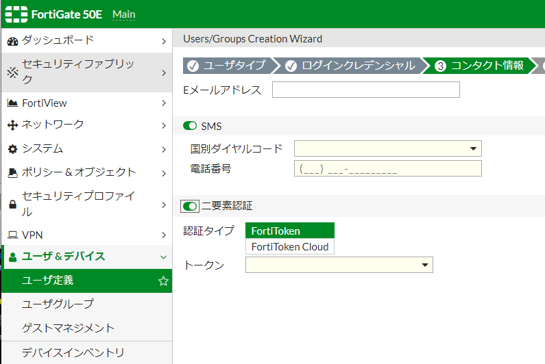The height and width of the screenshot is (364, 545).
Task: Open ユーザ定義 submenu item
Action: click(87, 281)
